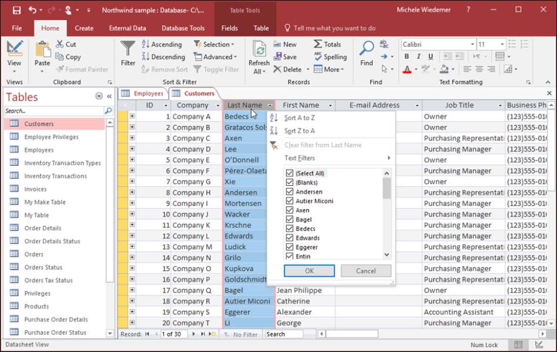Viewport: 557px width, 352px height.
Task: Click the Delete button in Records group
Action: coord(288,69)
